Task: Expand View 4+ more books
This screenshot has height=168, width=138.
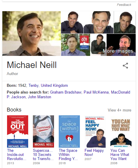Action: coord(120,110)
